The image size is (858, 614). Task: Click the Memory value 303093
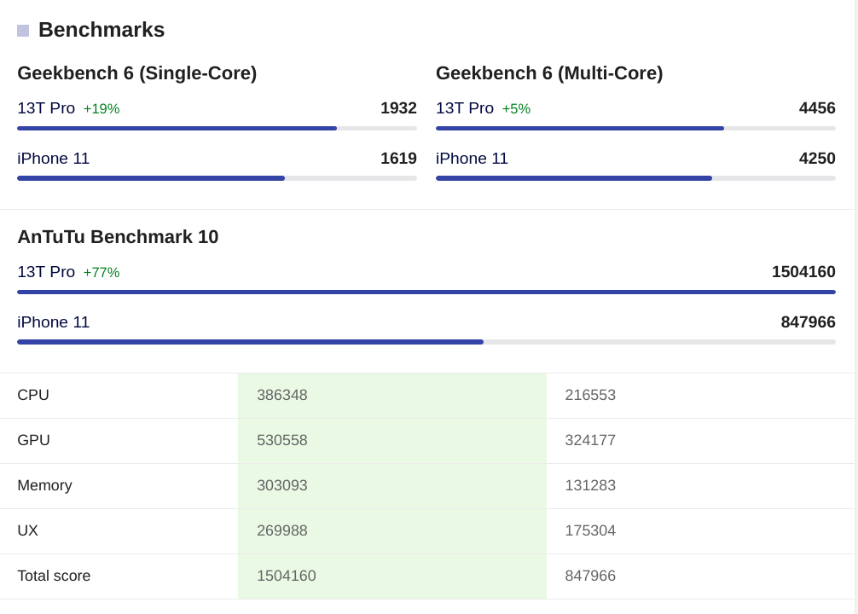tap(281, 485)
